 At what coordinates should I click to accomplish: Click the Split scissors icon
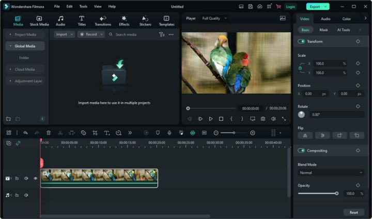[x=60, y=133]
